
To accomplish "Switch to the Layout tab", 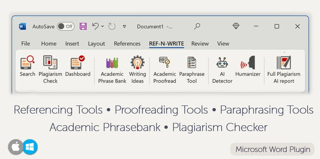I will click(x=96, y=44).
